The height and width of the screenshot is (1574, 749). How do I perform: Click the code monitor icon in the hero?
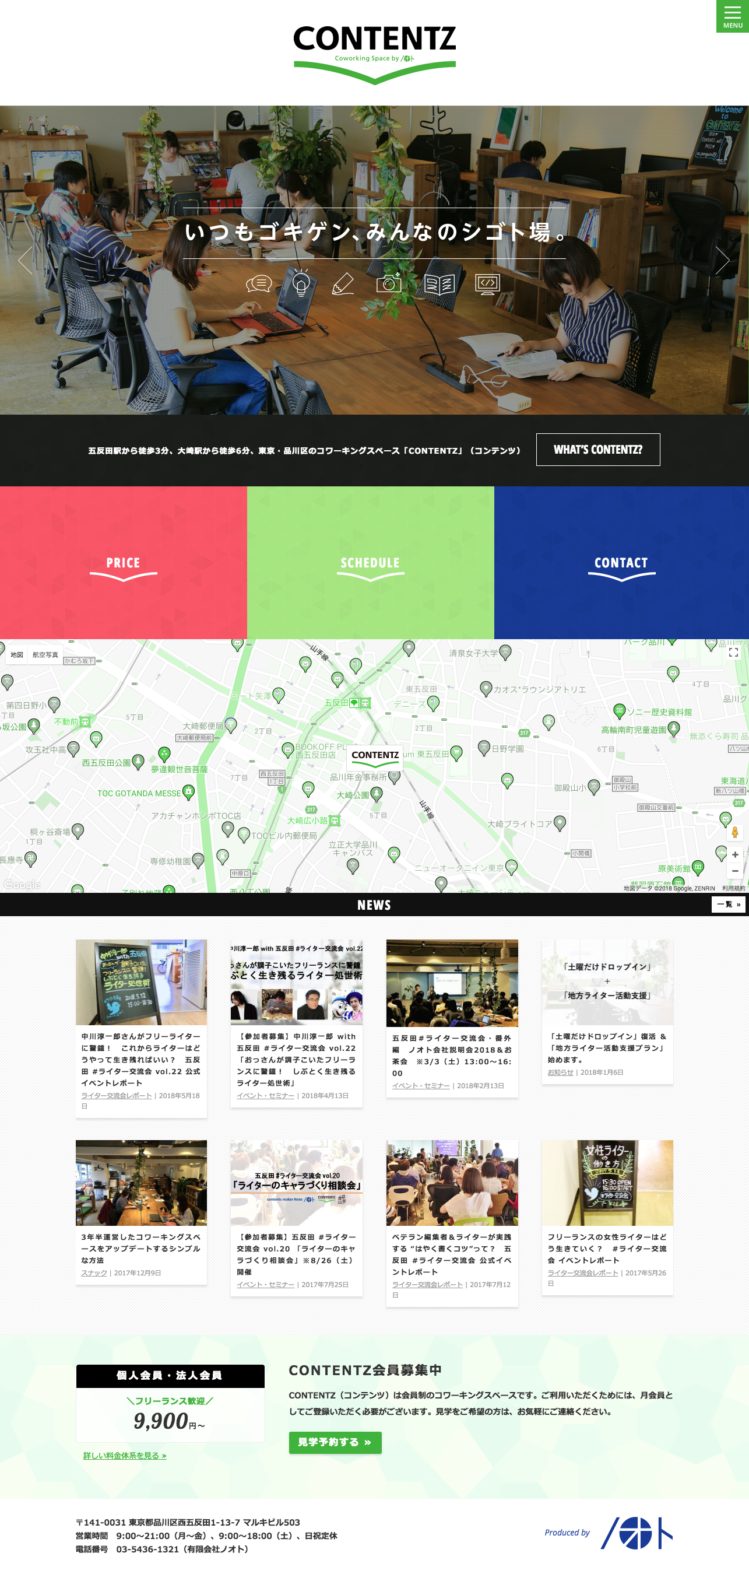tap(487, 284)
